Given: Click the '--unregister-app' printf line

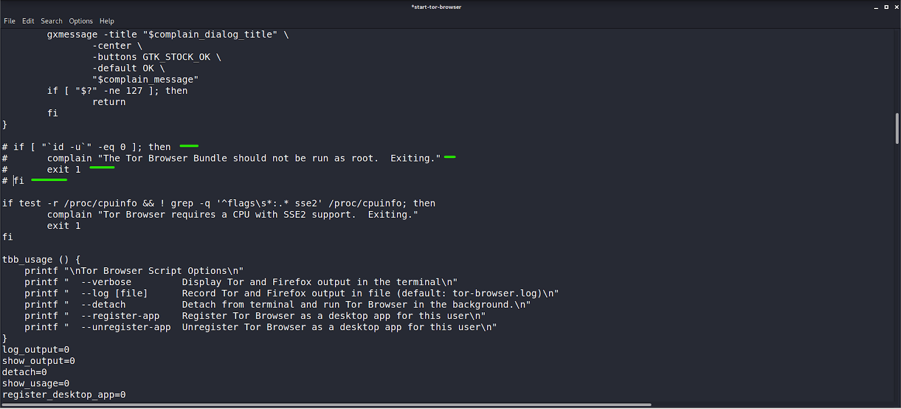Looking at the screenshot, I should (261, 327).
